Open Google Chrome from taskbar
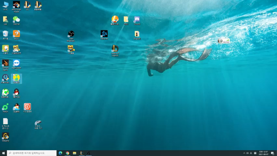Screen dimensions: 277x156 [x=68, y=153]
